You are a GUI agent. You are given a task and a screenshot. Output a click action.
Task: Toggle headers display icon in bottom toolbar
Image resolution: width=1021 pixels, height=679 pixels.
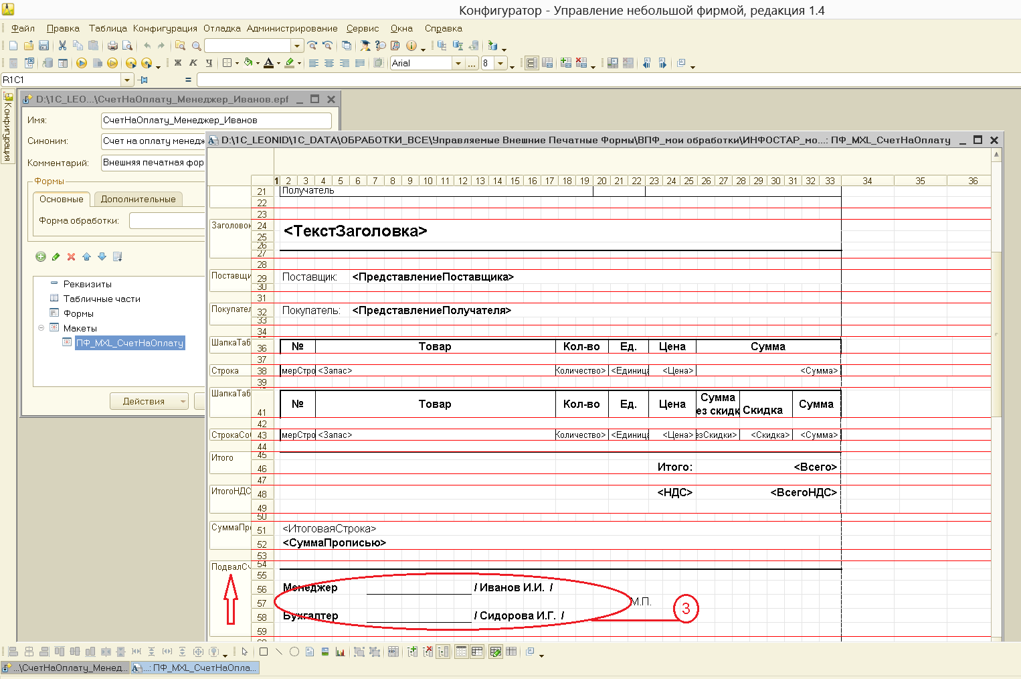click(477, 652)
